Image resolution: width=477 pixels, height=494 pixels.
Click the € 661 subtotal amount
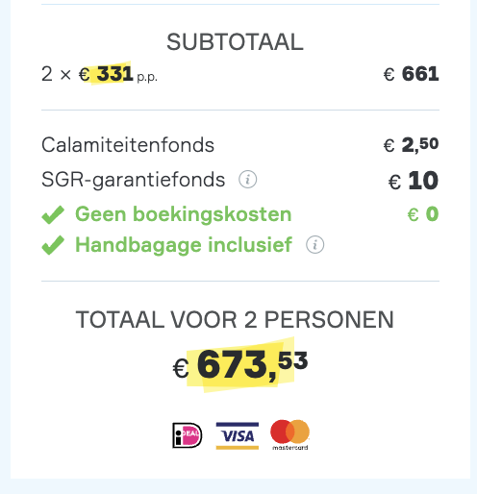pos(411,74)
